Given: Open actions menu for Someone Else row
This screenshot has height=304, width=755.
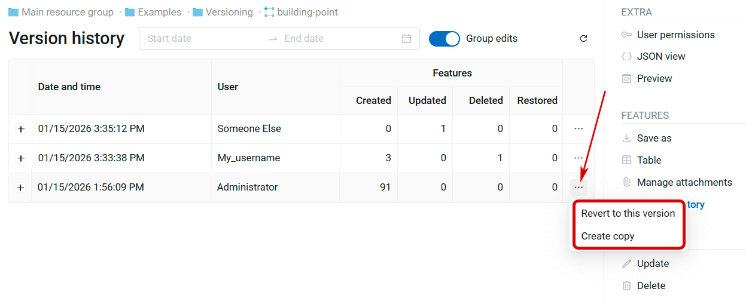Looking at the screenshot, I should (578, 129).
